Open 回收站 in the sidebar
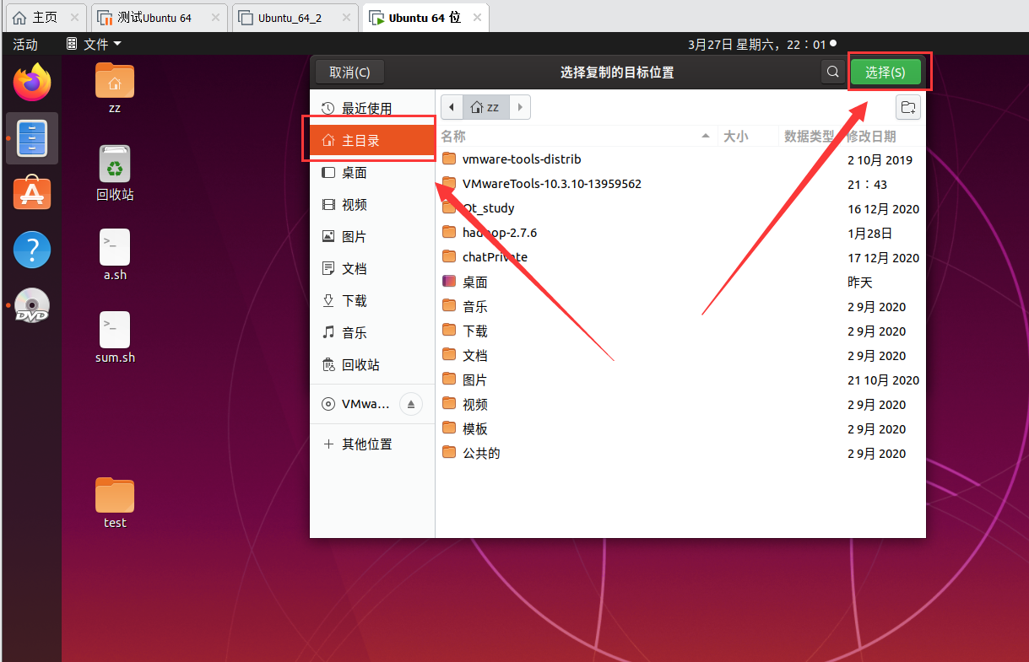Screen dimensions: 1029x662 pyautogui.click(x=372, y=365)
